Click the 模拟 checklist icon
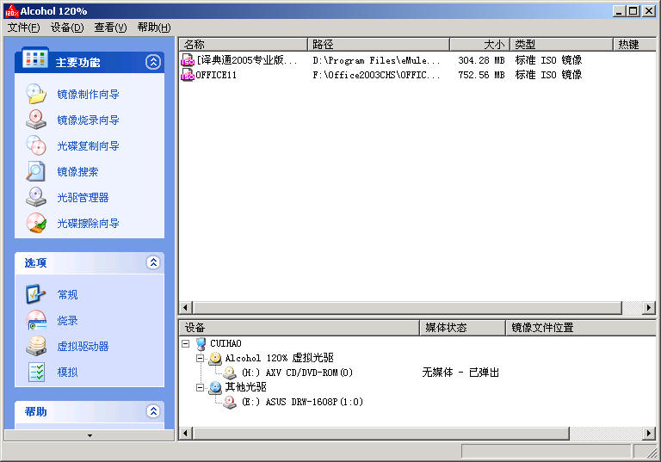661x462 pixels. coord(36,372)
